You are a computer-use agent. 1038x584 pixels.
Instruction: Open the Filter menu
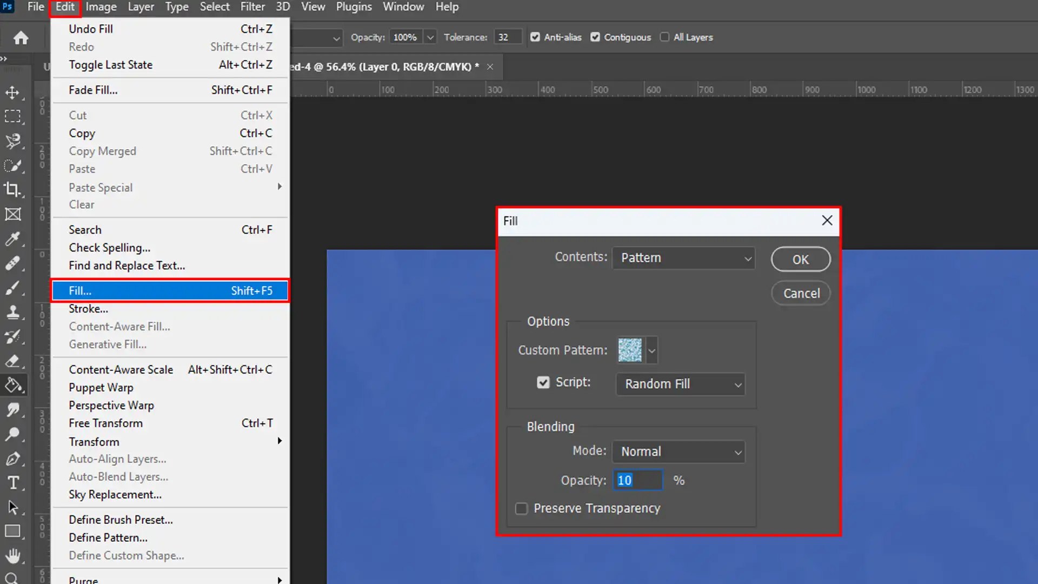coord(252,7)
